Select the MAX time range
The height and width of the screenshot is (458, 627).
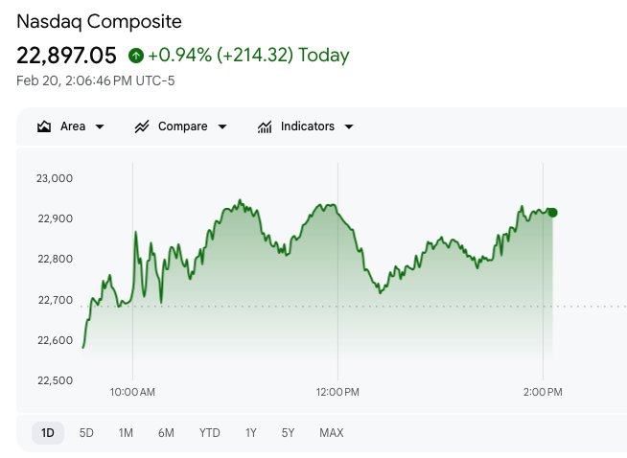click(x=332, y=433)
